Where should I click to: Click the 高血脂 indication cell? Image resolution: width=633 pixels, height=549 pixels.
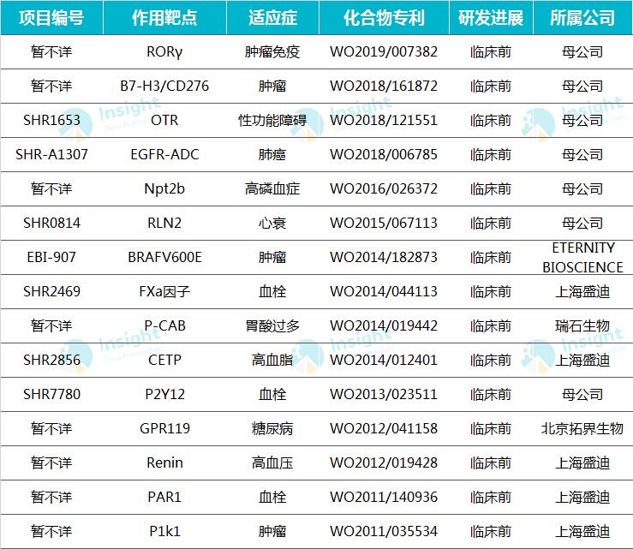click(x=272, y=361)
